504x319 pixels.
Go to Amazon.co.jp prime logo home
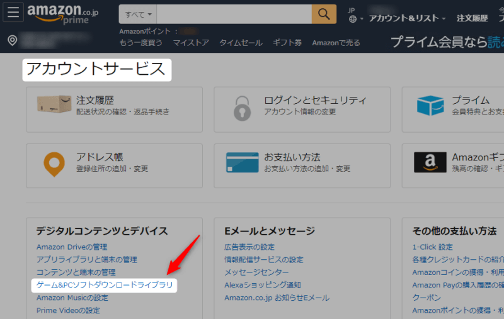click(x=63, y=14)
